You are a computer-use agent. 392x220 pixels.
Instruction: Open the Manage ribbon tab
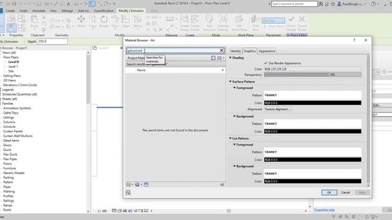coord(67,11)
